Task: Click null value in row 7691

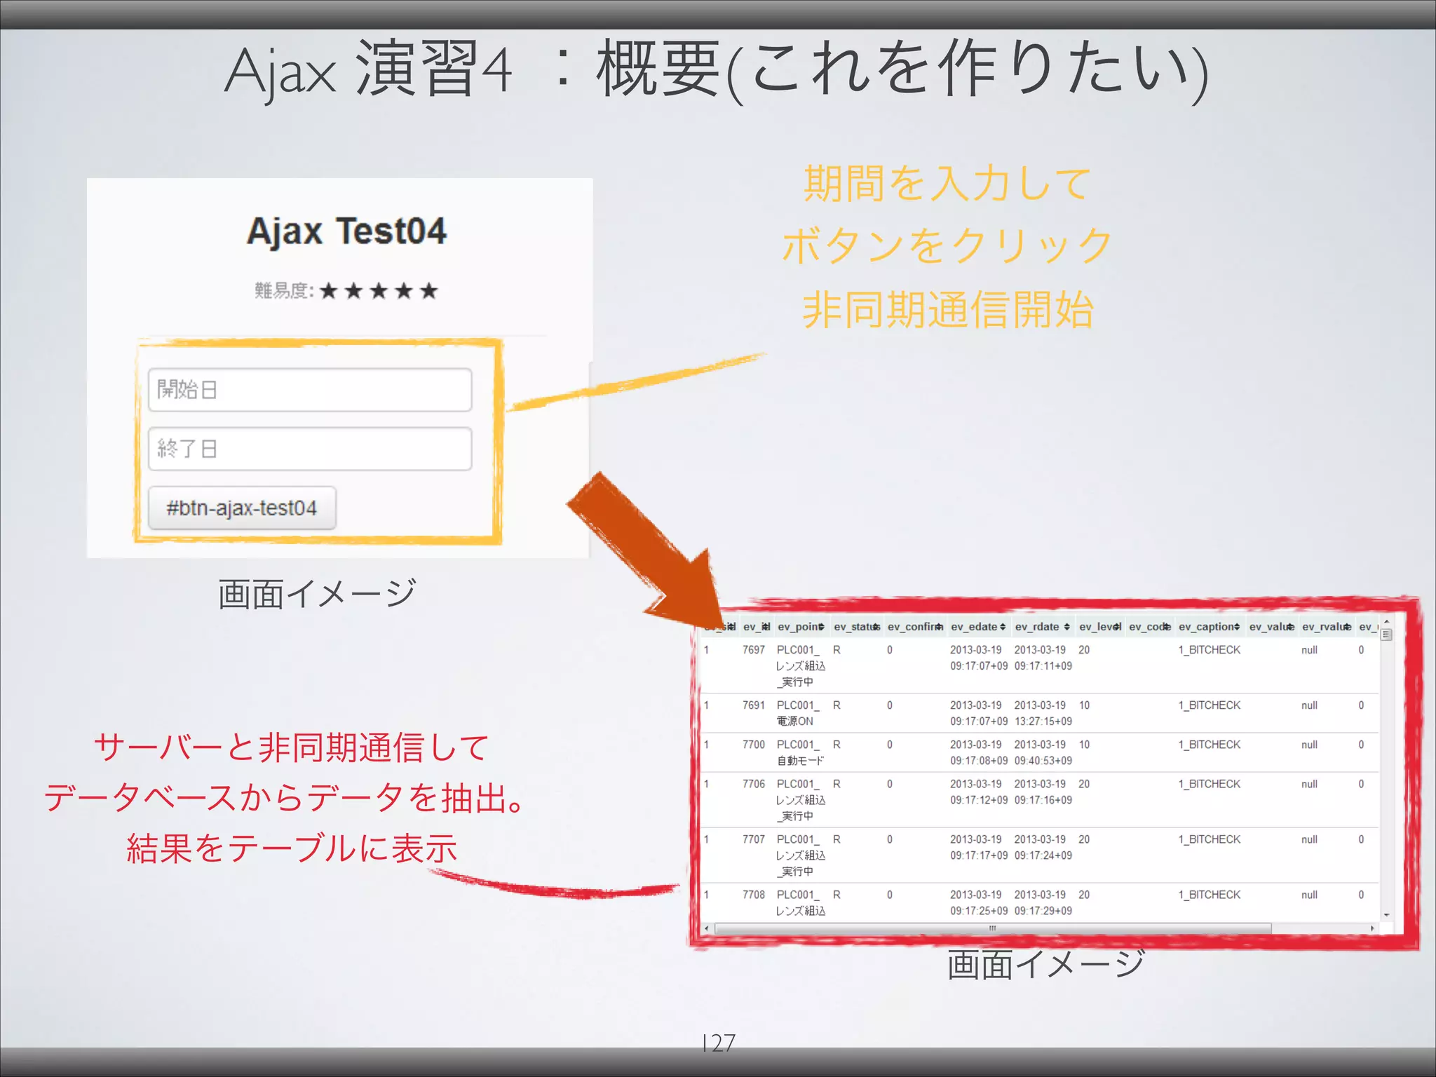Action: [1310, 705]
